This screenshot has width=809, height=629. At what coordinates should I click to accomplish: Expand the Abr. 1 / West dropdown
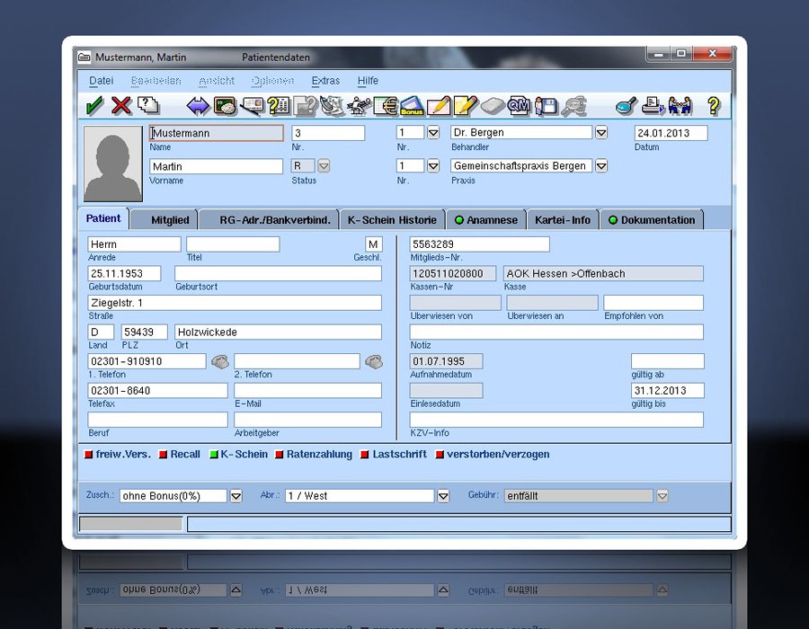pyautogui.click(x=442, y=496)
